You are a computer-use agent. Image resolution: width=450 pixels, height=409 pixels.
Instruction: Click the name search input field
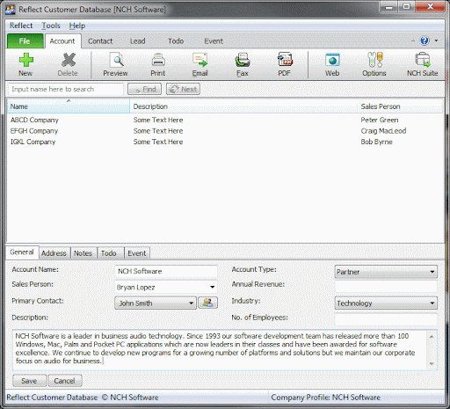(66, 89)
